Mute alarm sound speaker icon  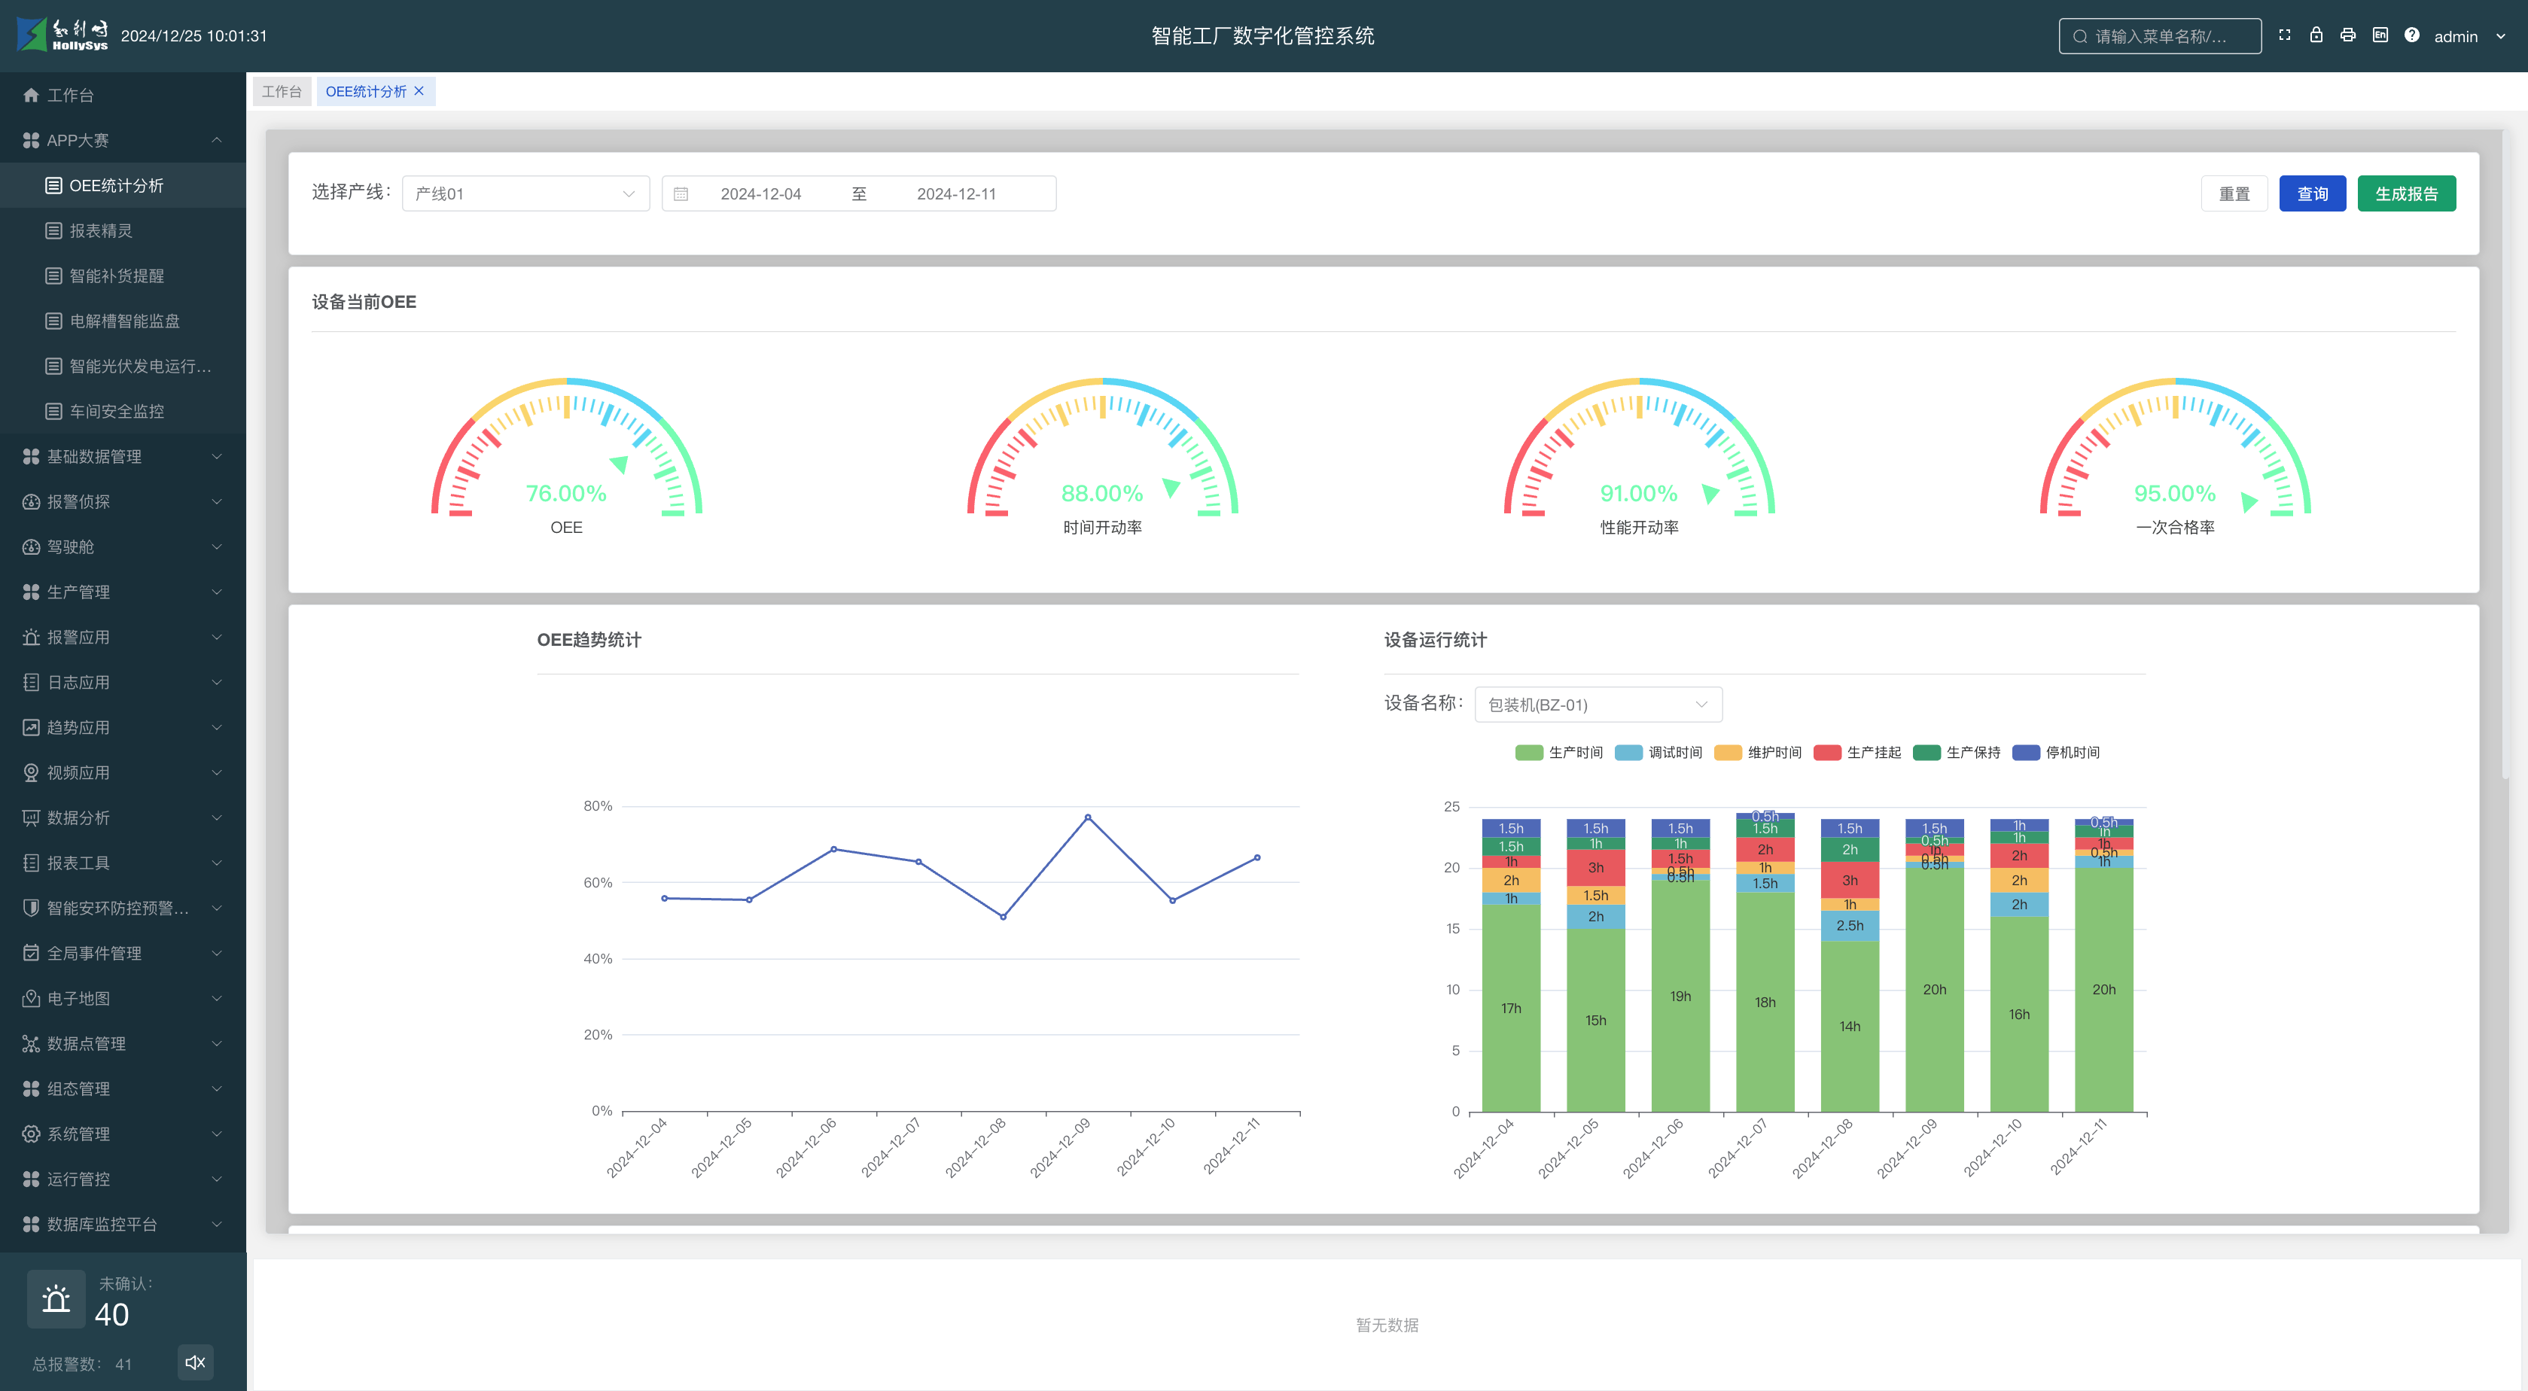(x=195, y=1362)
